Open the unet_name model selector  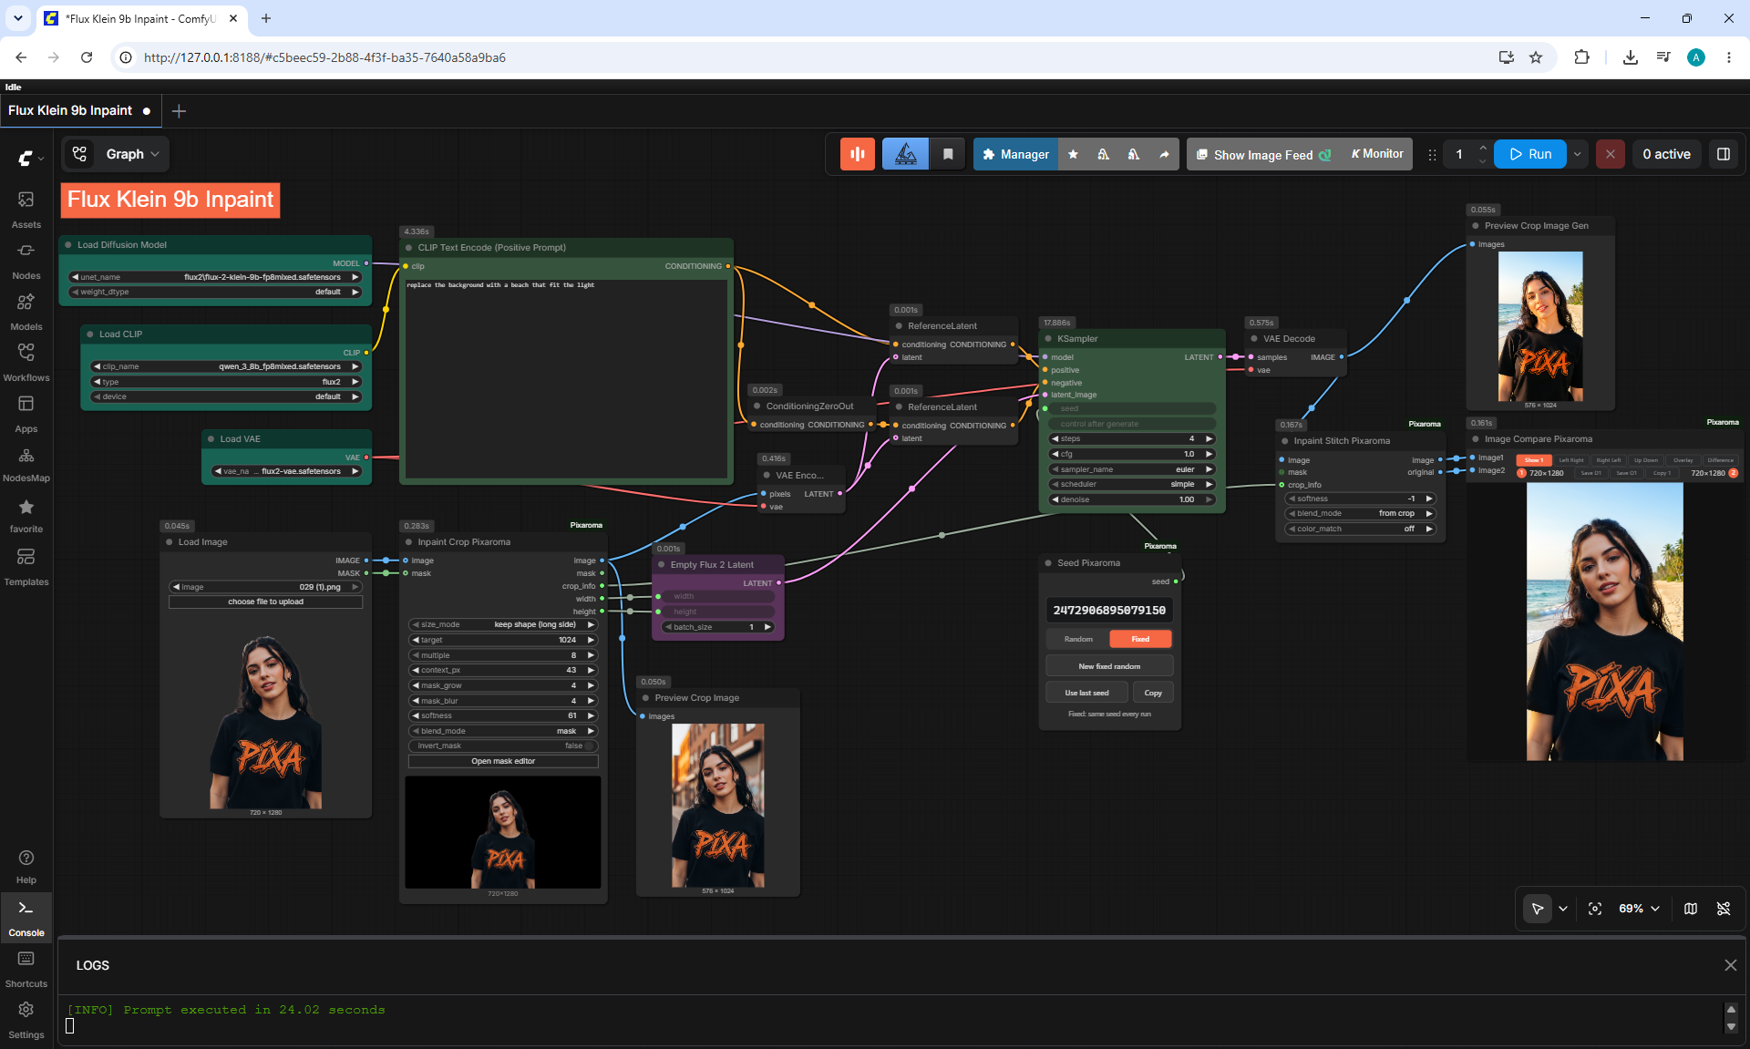pos(215,277)
